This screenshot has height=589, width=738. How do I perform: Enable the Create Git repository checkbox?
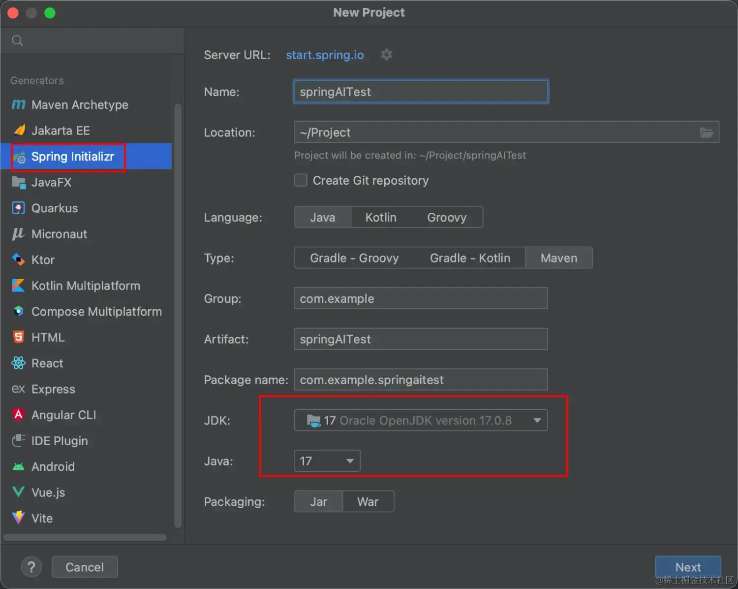point(301,180)
